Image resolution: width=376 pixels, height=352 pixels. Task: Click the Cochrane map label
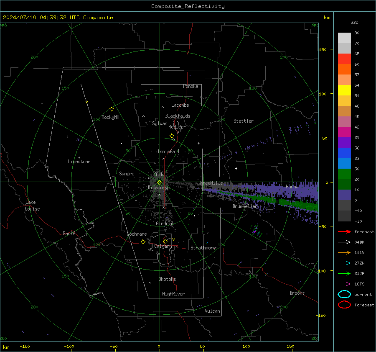tap(137, 234)
